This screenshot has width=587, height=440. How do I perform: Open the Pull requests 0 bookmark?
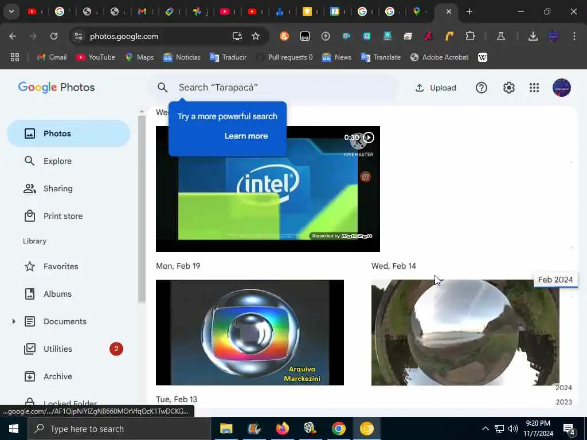click(x=284, y=57)
